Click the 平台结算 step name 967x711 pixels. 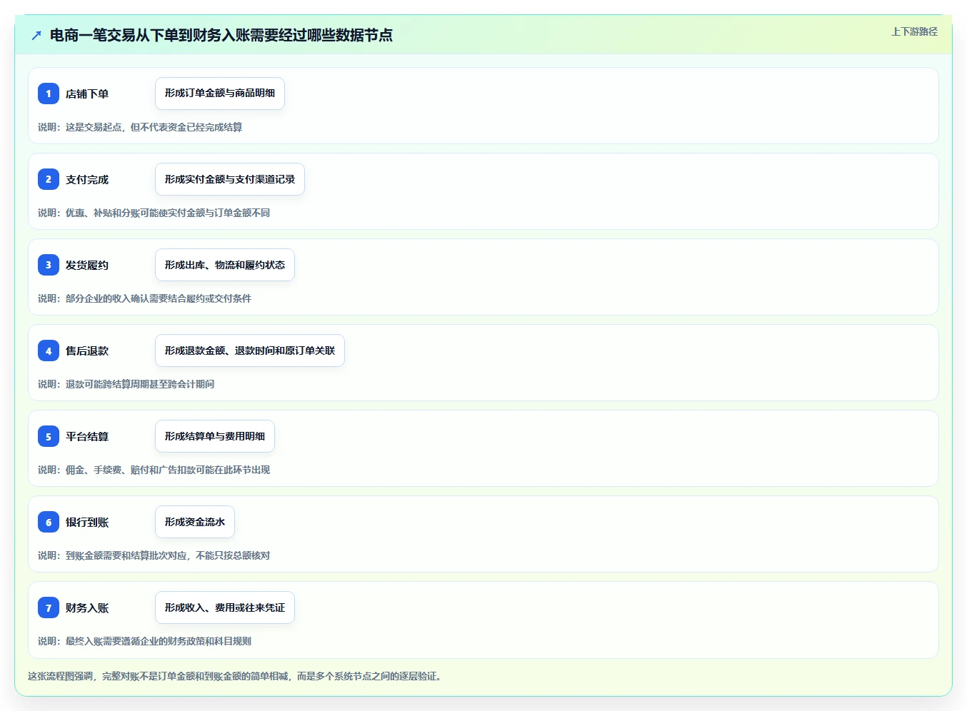[87, 436]
